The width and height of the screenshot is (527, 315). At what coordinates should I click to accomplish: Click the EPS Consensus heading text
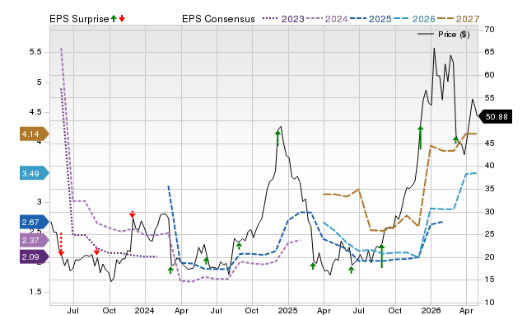(x=218, y=19)
